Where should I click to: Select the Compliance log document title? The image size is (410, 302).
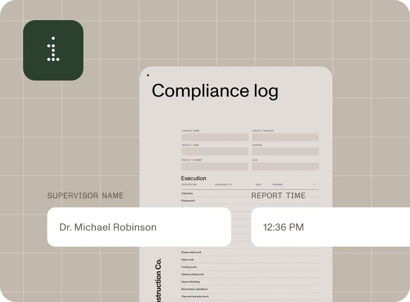tap(215, 91)
